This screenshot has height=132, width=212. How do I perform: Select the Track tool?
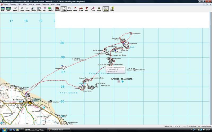coord(81,9)
